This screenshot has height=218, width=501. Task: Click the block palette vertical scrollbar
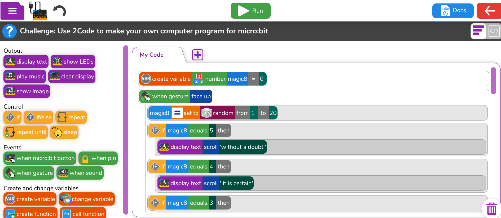pyautogui.click(x=126, y=130)
